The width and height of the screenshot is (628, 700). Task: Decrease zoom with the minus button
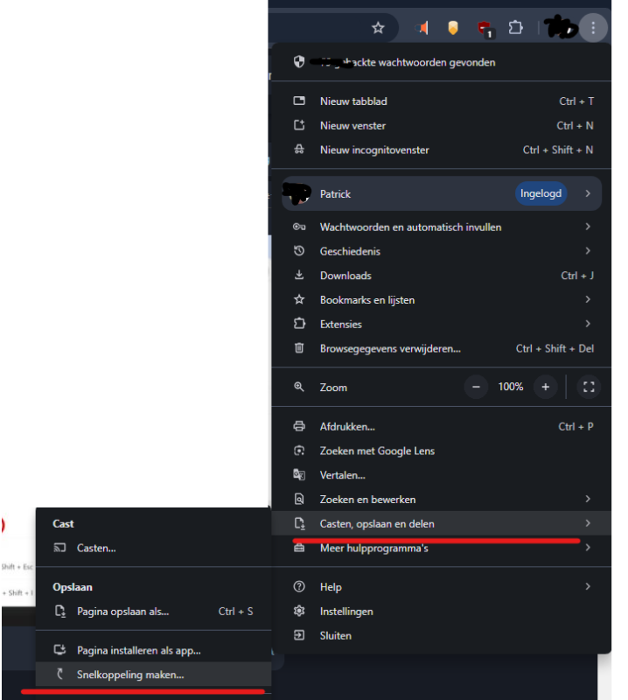pos(476,387)
